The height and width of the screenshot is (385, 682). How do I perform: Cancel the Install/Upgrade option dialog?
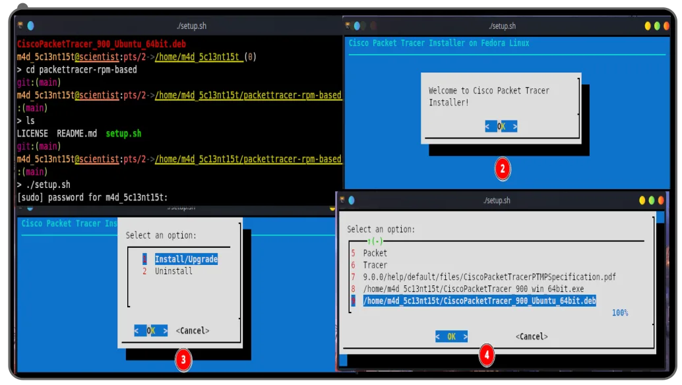[192, 331]
